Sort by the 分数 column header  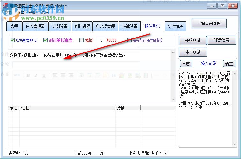click(128, 108)
